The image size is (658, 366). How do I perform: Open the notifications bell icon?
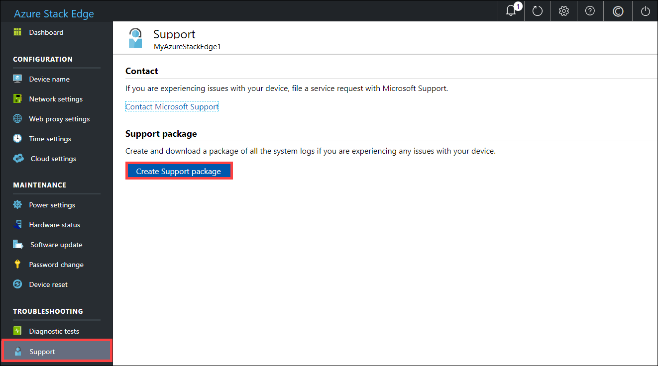(x=511, y=11)
